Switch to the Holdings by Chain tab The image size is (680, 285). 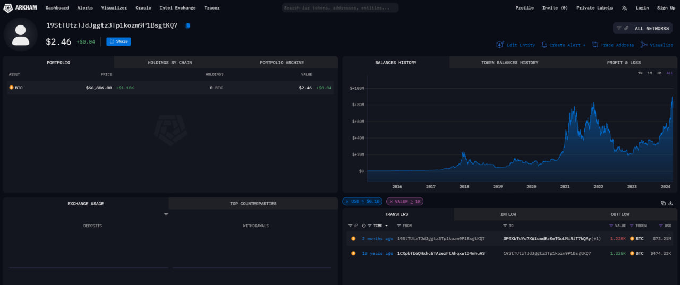(169, 63)
